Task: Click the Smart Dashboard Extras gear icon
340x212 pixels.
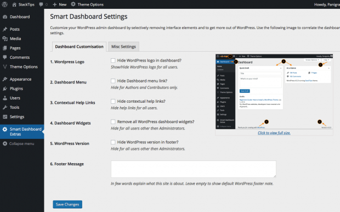Action: (x=5, y=129)
